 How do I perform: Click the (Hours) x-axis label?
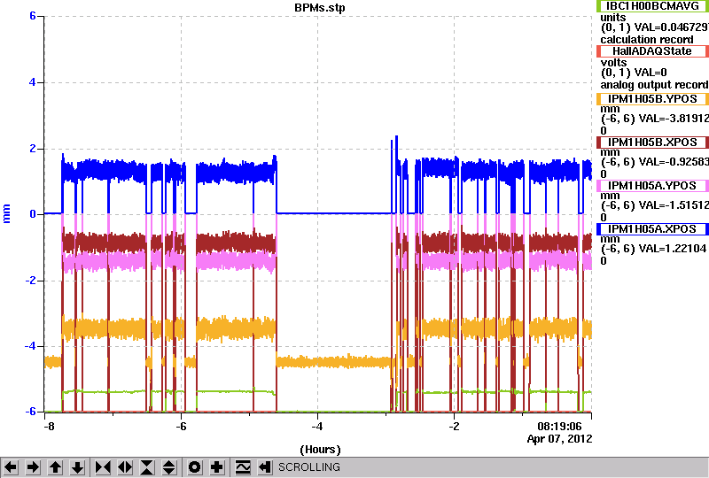320,450
